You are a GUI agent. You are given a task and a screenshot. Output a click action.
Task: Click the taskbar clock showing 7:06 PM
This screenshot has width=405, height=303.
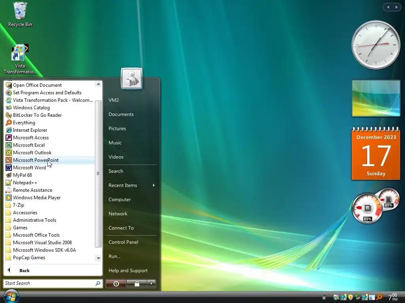(393, 297)
